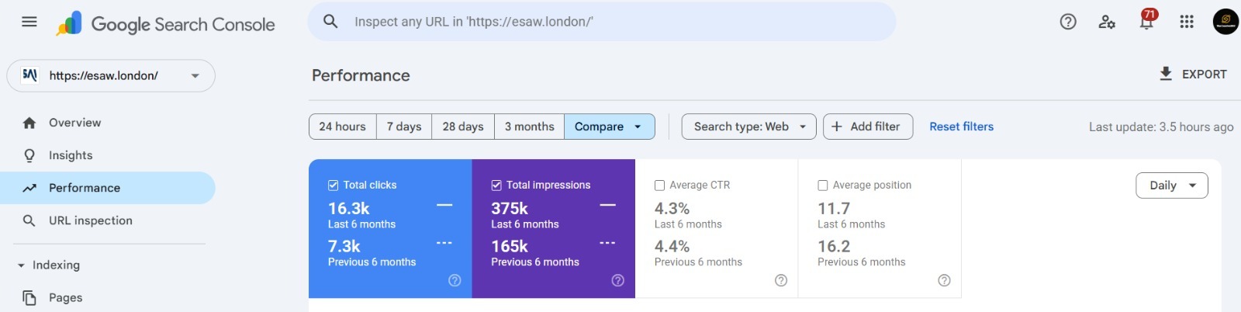The width and height of the screenshot is (1241, 312).
Task: Expand the Search type: Web dropdown
Action: tap(748, 127)
